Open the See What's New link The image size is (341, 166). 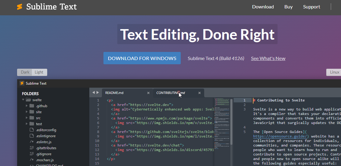pyautogui.click(x=268, y=58)
